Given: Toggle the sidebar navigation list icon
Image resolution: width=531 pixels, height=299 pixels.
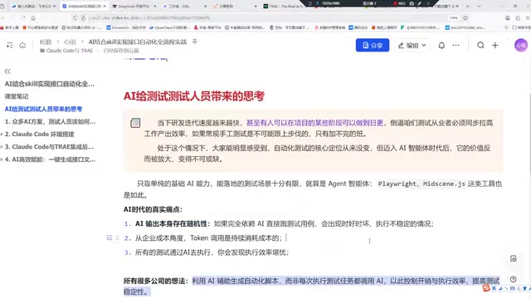Looking at the screenshot, I should pos(9,45).
